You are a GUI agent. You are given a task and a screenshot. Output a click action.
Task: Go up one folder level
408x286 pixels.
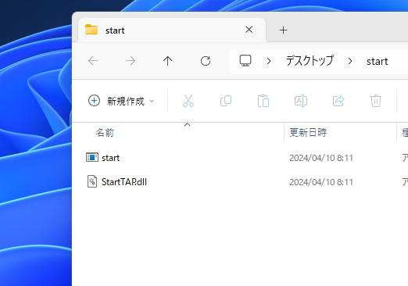[167, 61]
